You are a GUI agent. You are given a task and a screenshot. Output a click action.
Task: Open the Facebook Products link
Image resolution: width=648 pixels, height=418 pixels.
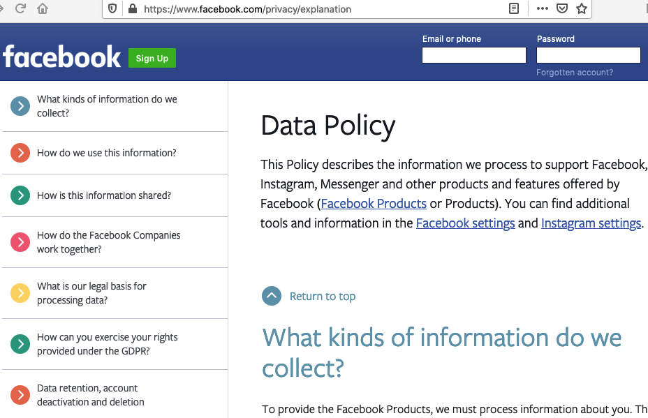pyautogui.click(x=374, y=204)
